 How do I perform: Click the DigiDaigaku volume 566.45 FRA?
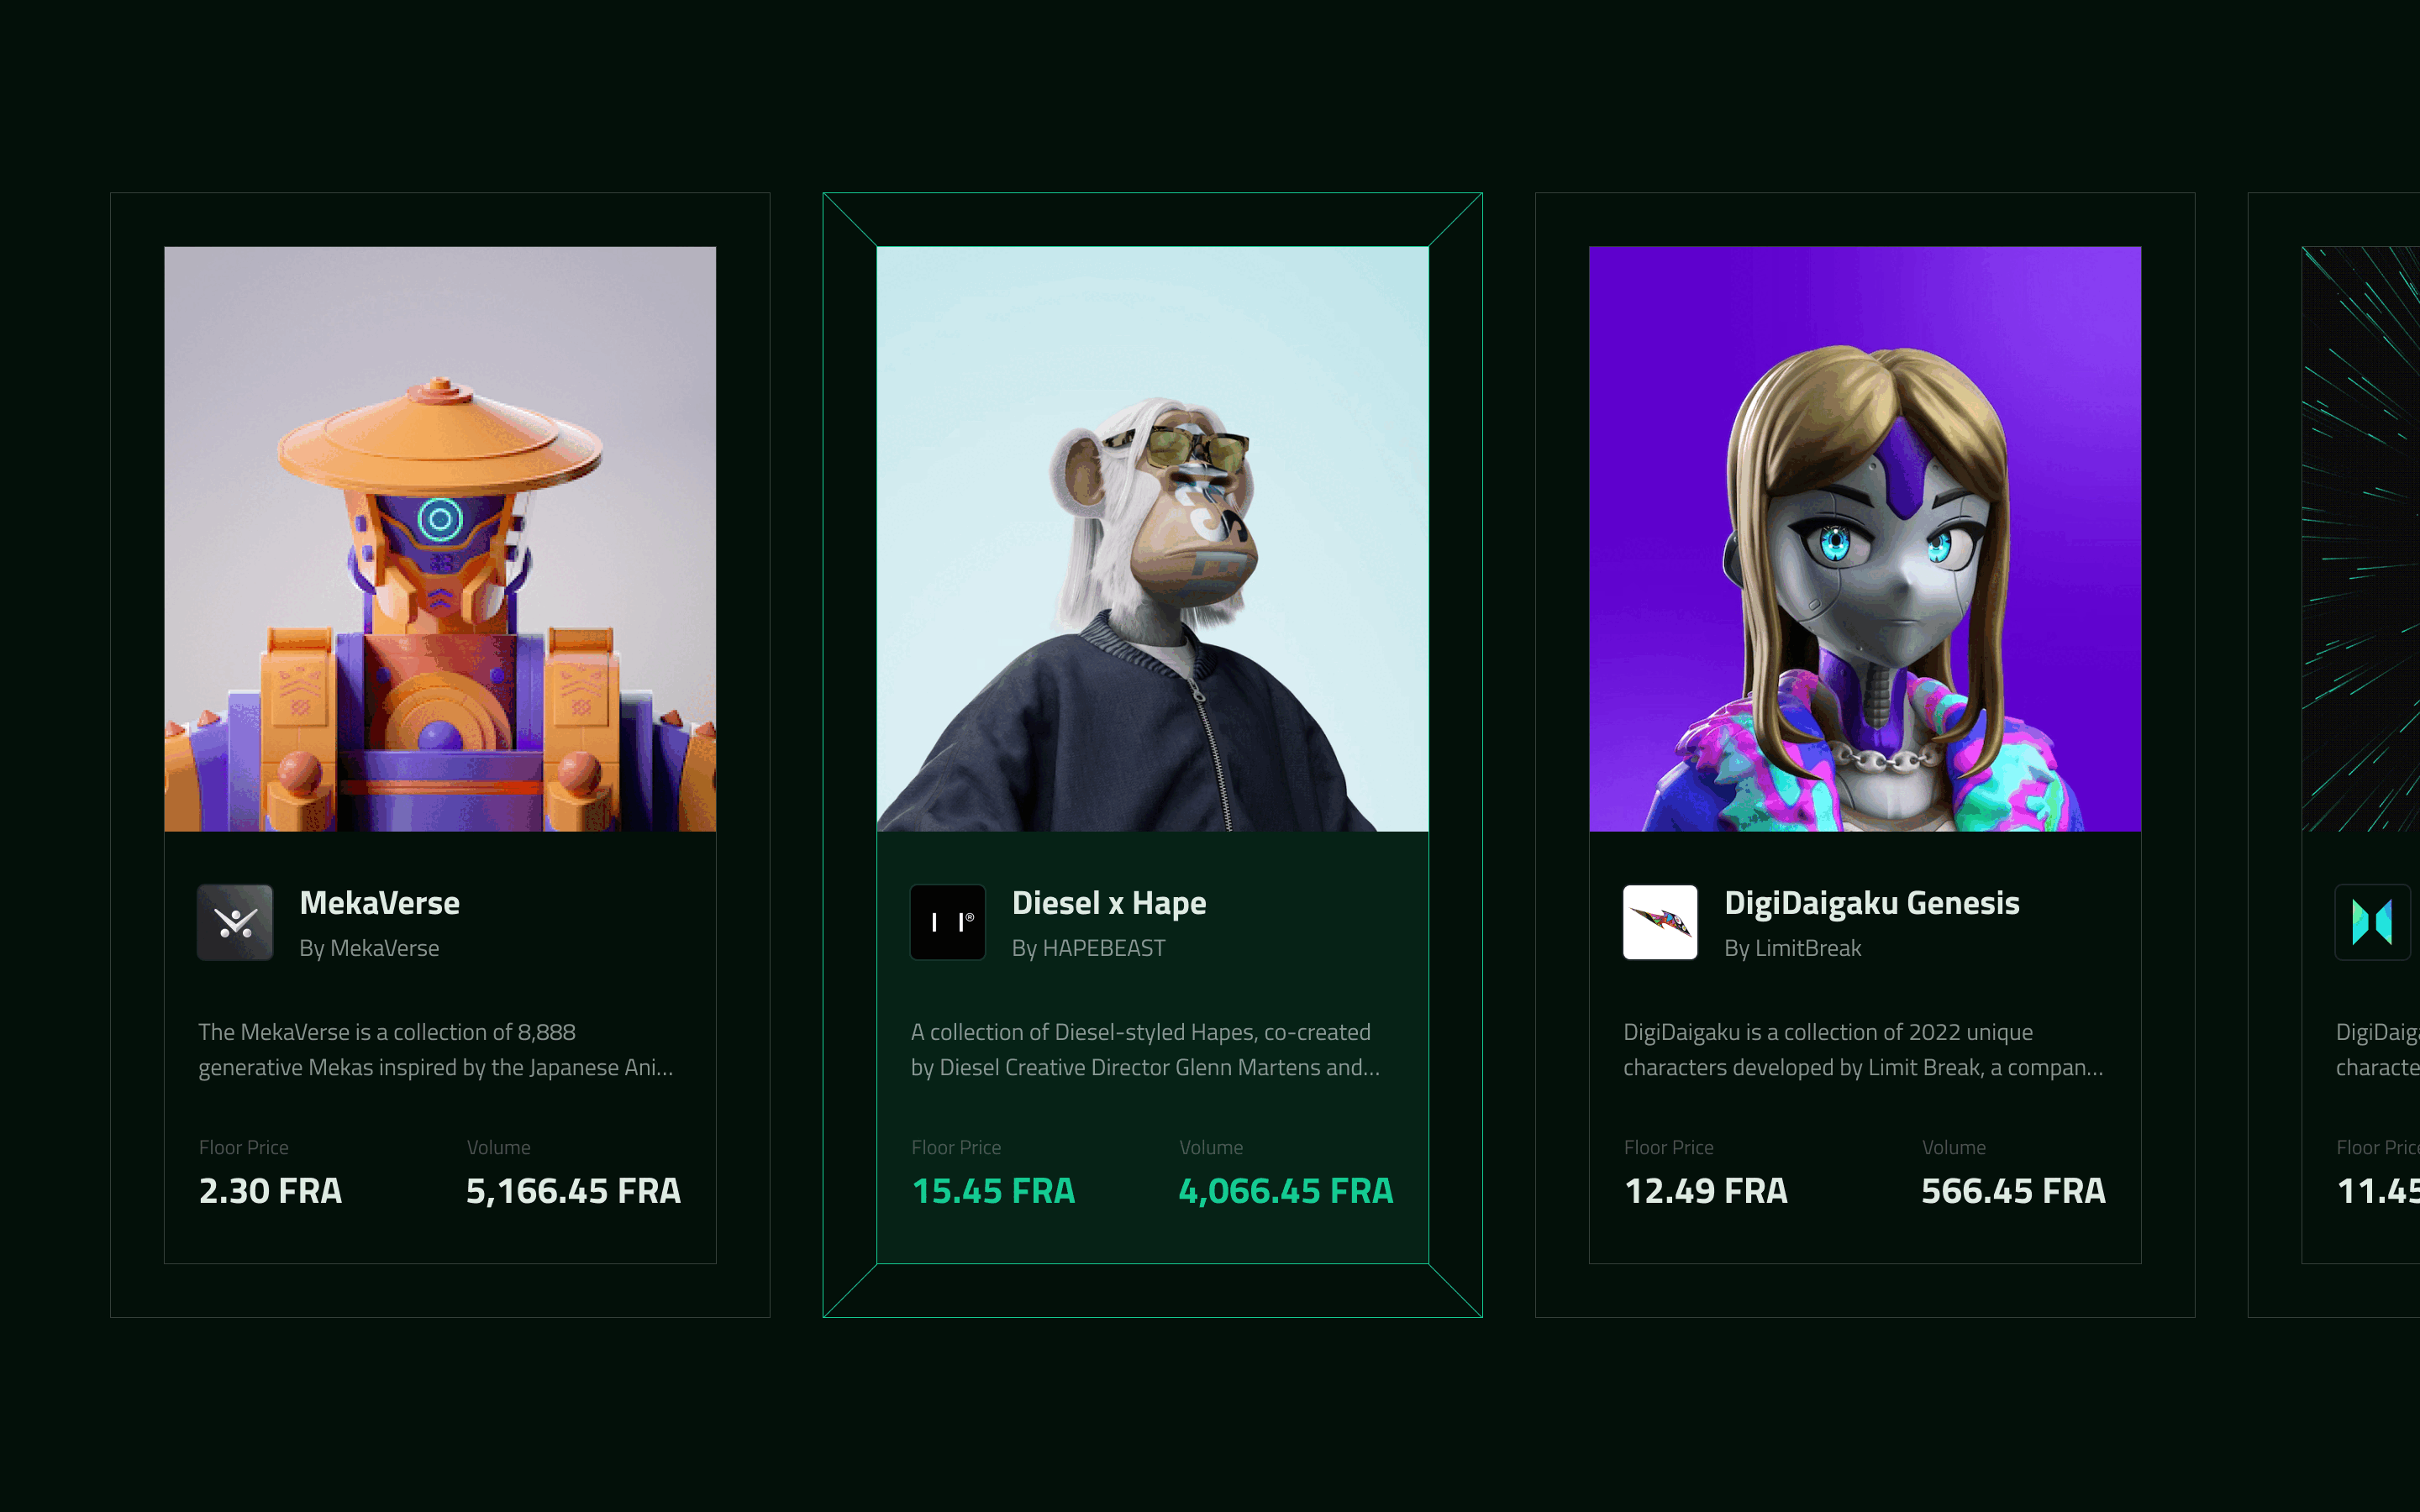[x=2013, y=1191]
